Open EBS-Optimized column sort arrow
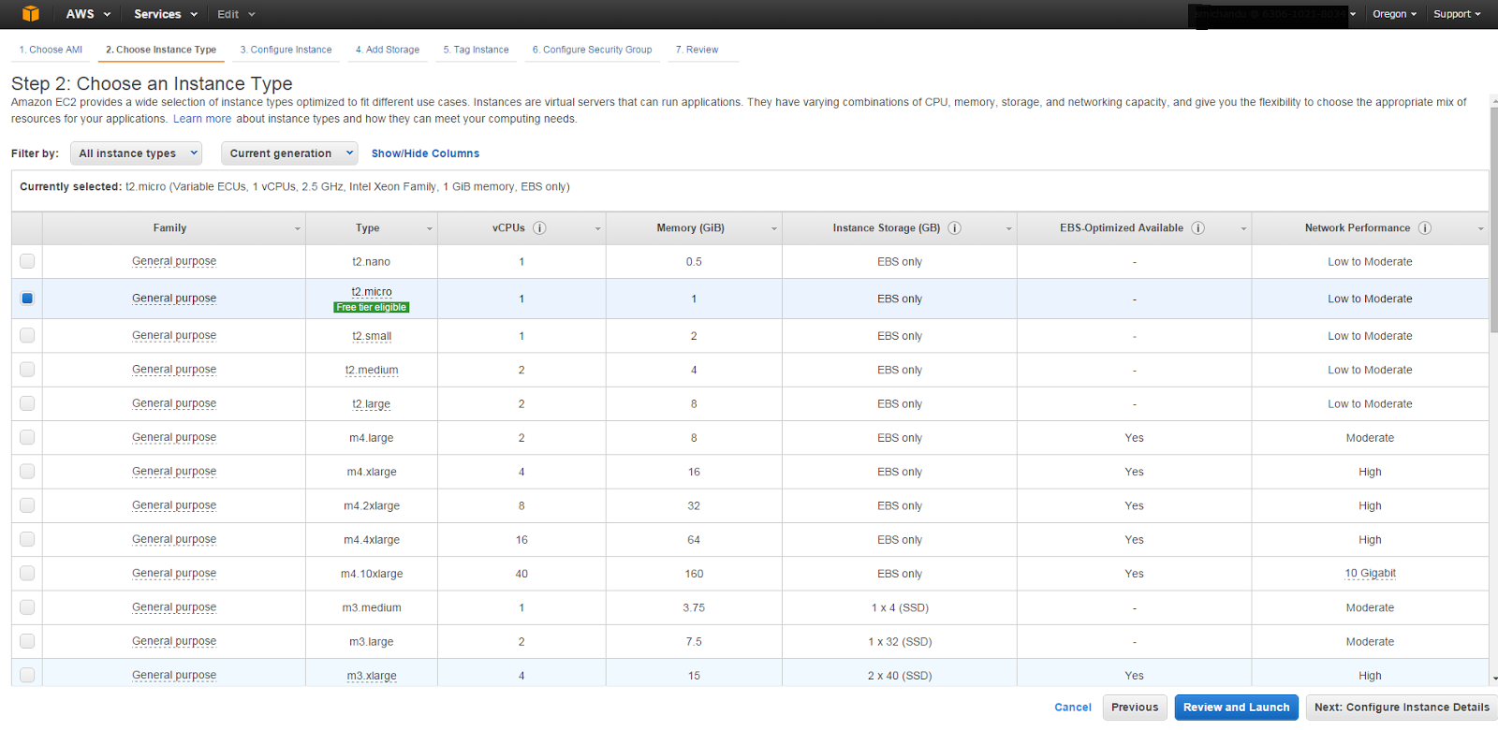The height and width of the screenshot is (730, 1498). point(1243,228)
